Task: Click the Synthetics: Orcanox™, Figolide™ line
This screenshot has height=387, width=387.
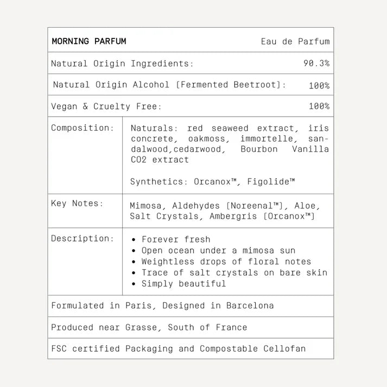Action: point(212,181)
